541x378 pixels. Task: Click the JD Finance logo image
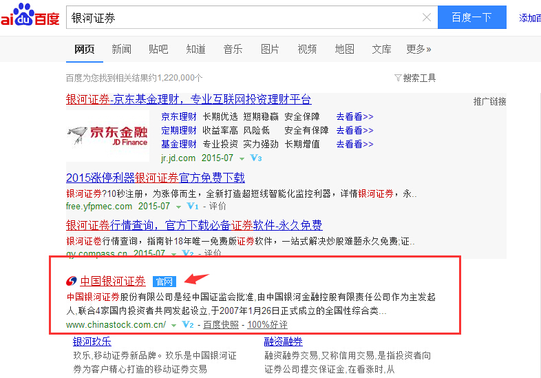tap(107, 132)
